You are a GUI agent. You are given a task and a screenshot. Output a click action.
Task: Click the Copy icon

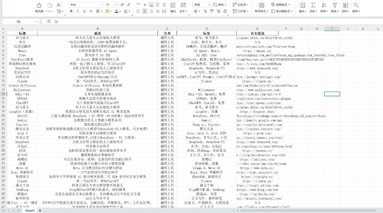click(59, 11)
